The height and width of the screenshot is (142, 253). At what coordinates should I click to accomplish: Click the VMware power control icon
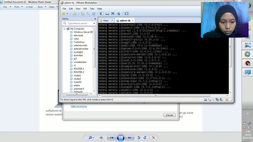pos(64,14)
